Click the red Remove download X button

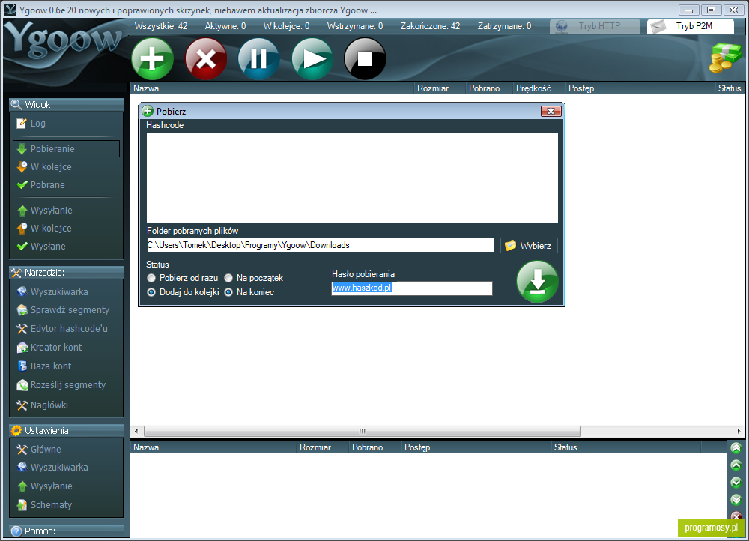click(206, 58)
